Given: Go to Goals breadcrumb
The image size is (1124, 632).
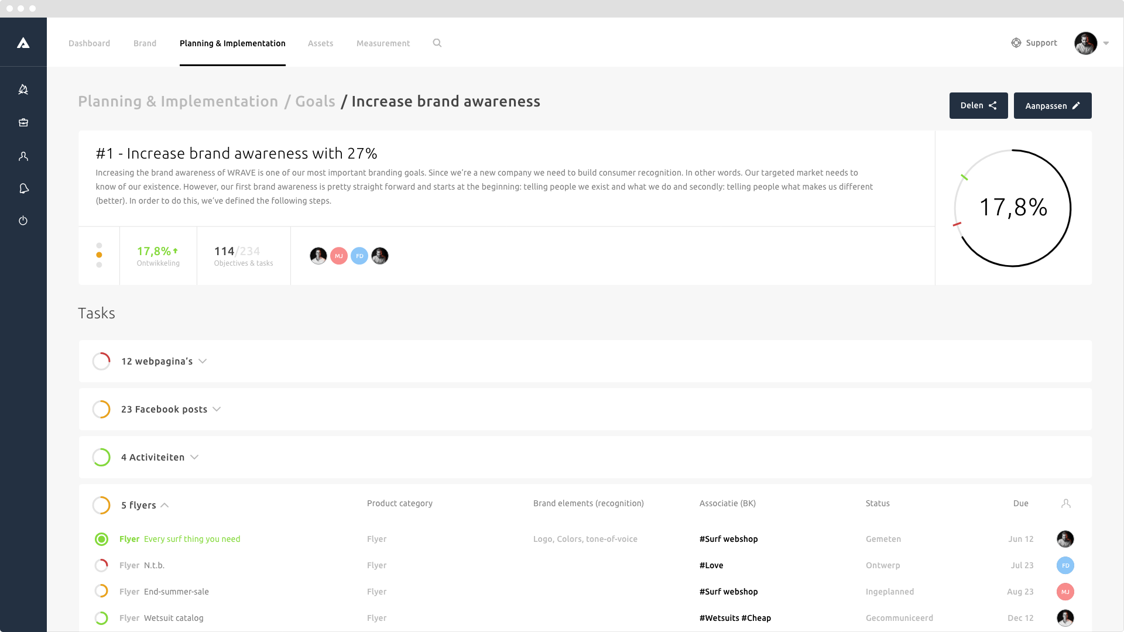Looking at the screenshot, I should coord(315,101).
